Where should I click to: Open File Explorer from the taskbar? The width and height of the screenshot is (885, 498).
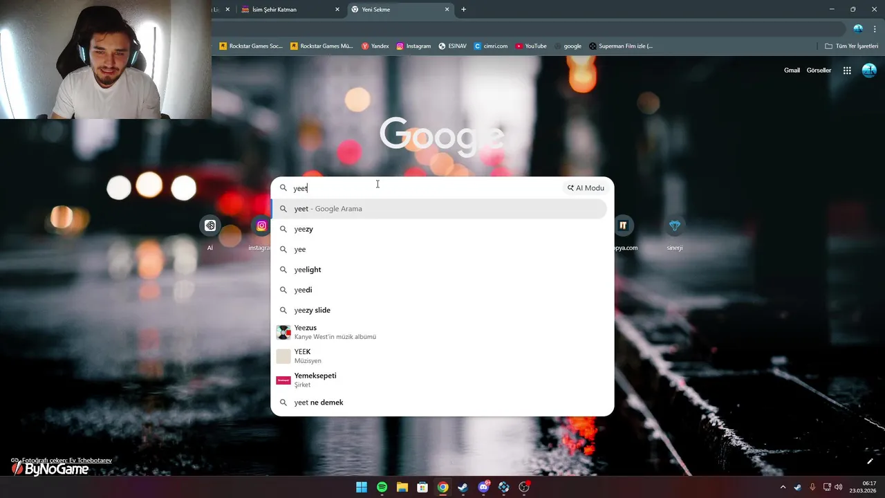(x=402, y=487)
